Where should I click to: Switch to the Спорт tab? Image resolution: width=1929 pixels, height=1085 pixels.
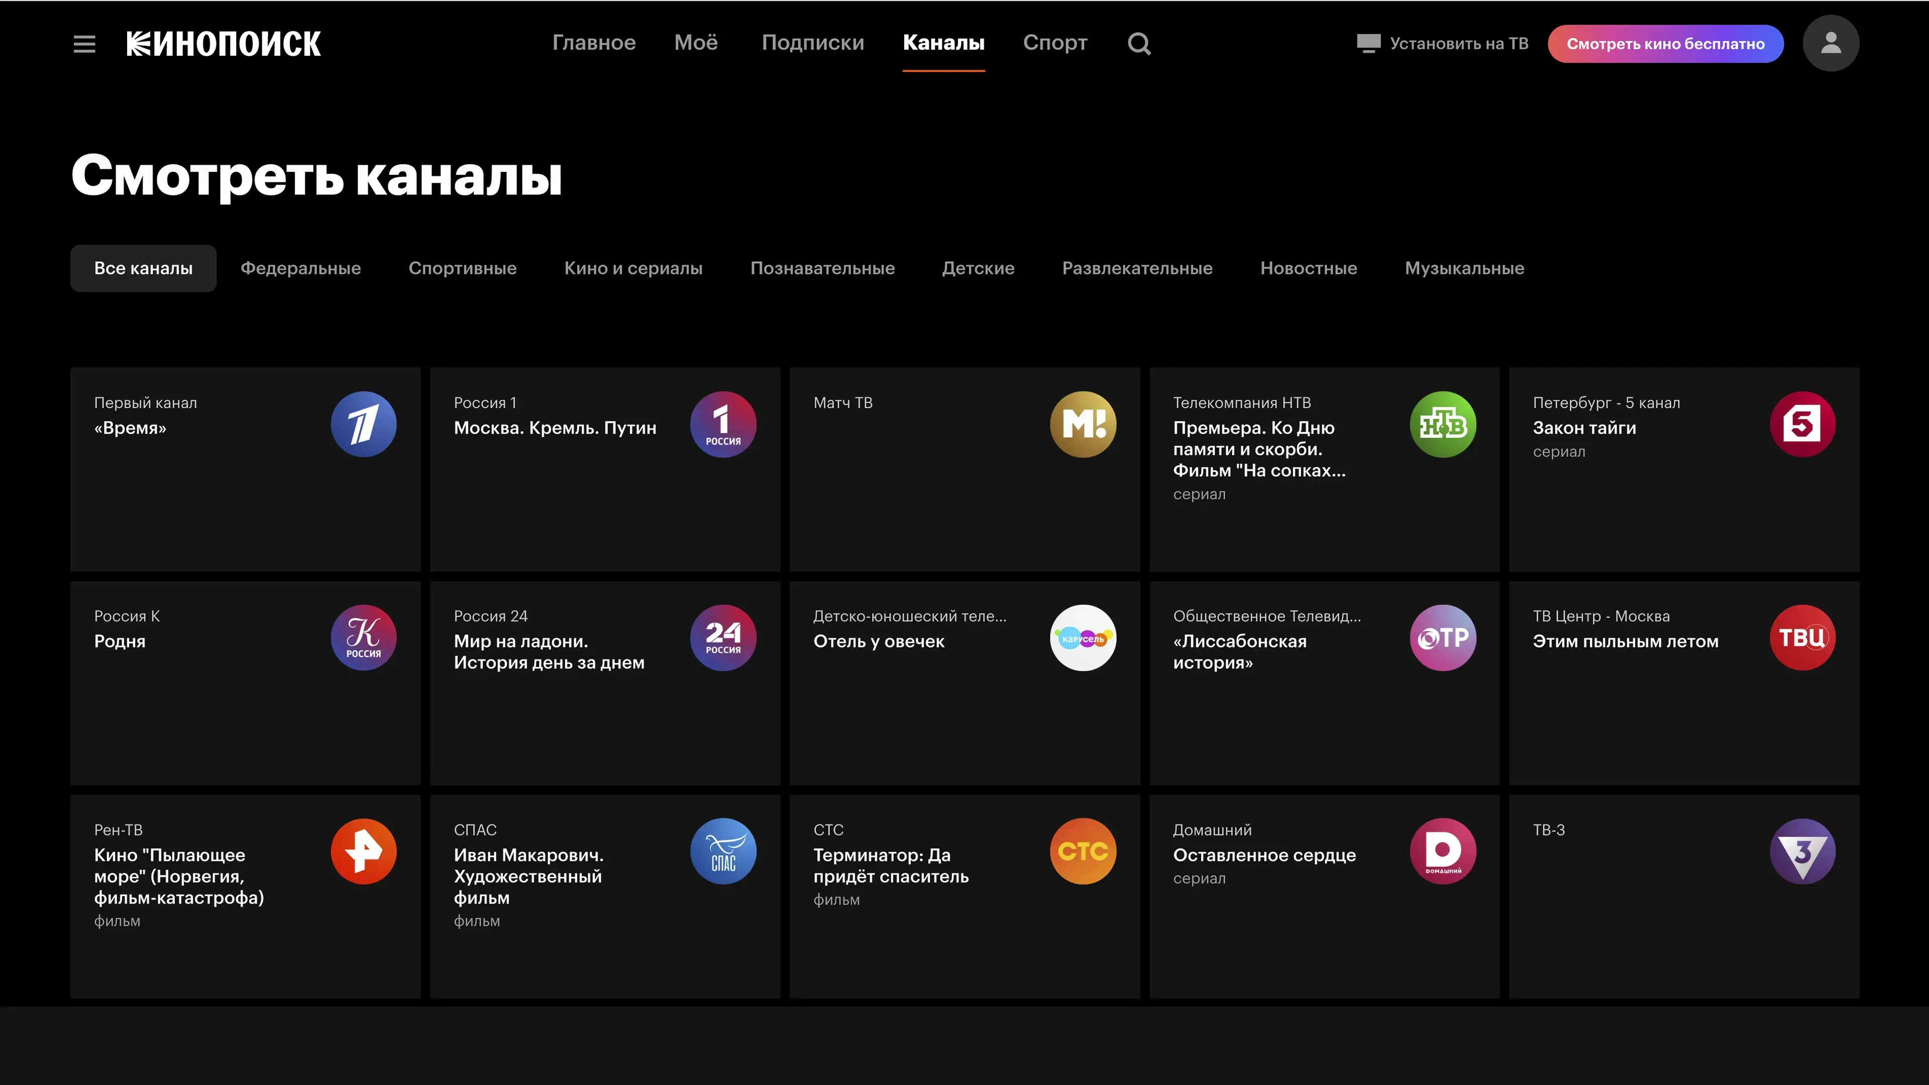[1054, 43]
